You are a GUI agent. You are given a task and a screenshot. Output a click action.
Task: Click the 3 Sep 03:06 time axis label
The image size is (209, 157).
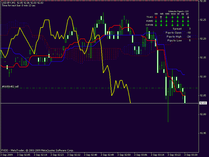[141, 155]
